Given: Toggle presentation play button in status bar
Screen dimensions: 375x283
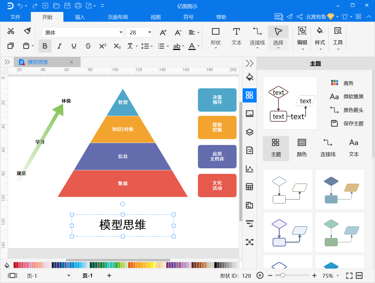Looking at the screenshot, I should coord(260,276).
